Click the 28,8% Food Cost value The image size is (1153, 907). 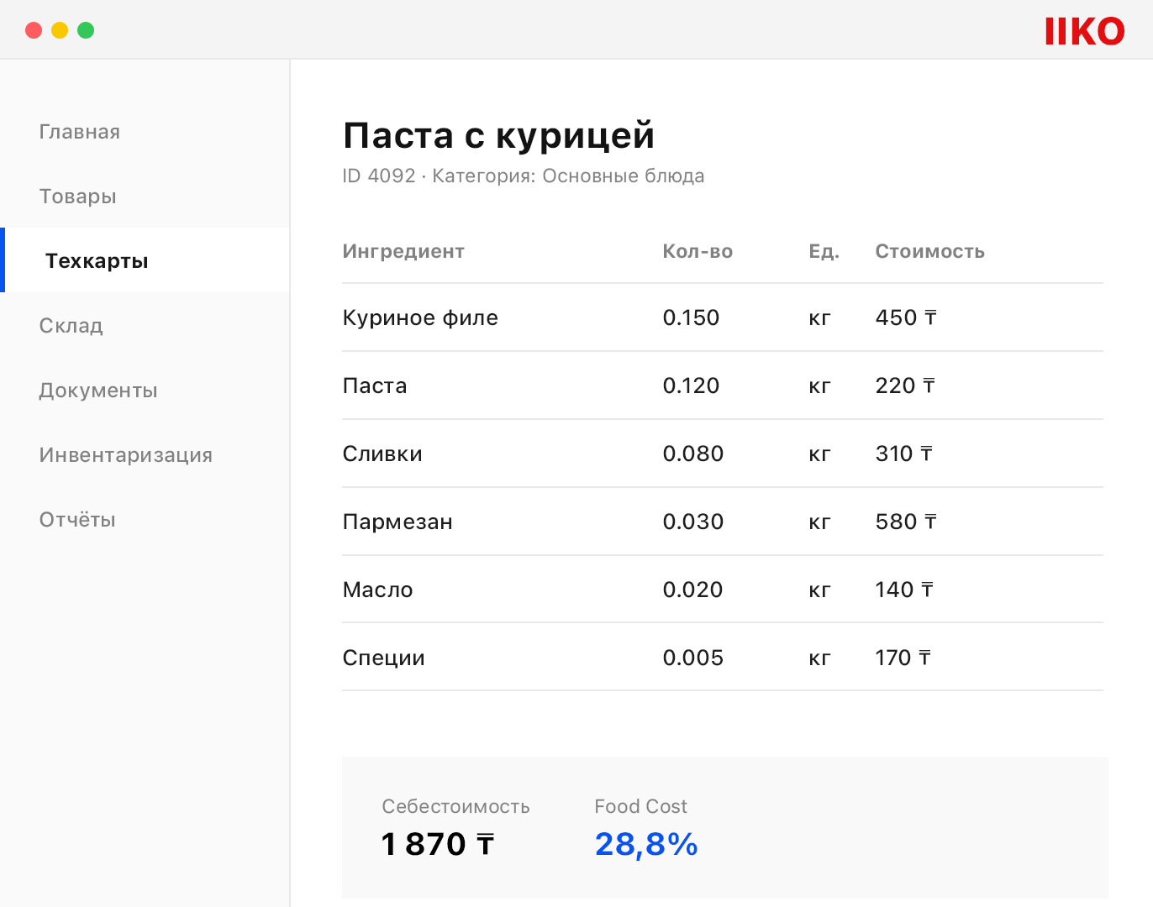coord(646,844)
